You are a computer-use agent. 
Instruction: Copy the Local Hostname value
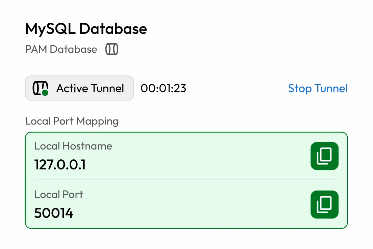[x=324, y=156]
